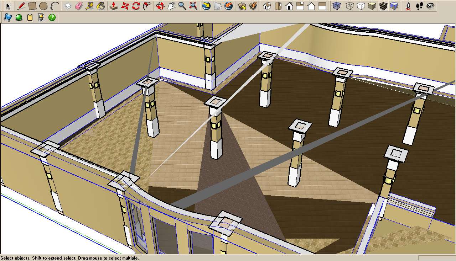This screenshot has width=456, height=261.
Task: Activate the Walk footprints tool
Action: (x=420, y=6)
